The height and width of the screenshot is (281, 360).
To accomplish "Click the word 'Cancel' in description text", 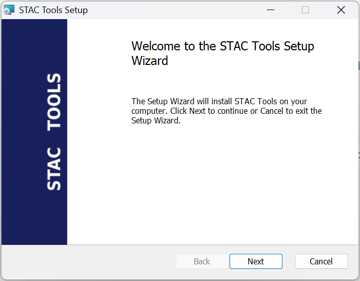I will [272, 111].
